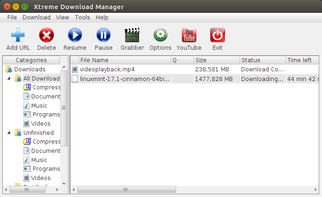
Task: Open the View menu
Action: (x=63, y=17)
